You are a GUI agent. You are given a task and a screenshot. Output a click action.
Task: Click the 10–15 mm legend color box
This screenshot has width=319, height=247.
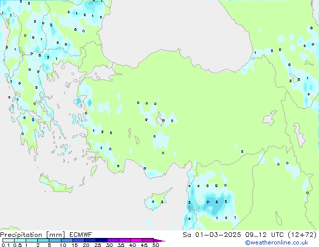click(67, 240)
